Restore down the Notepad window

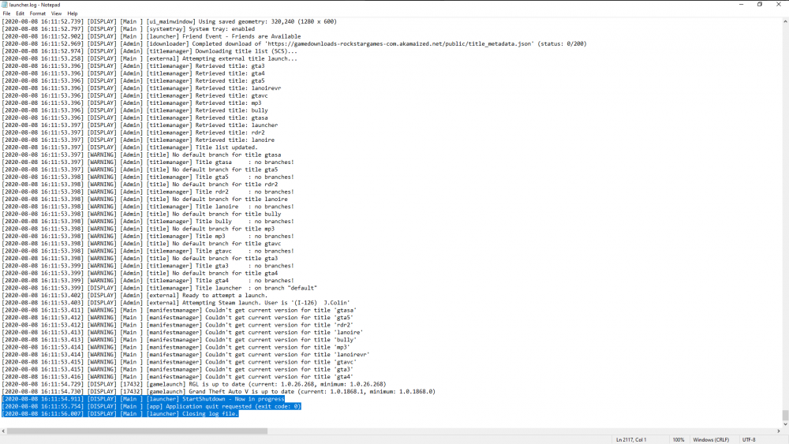coord(760,5)
